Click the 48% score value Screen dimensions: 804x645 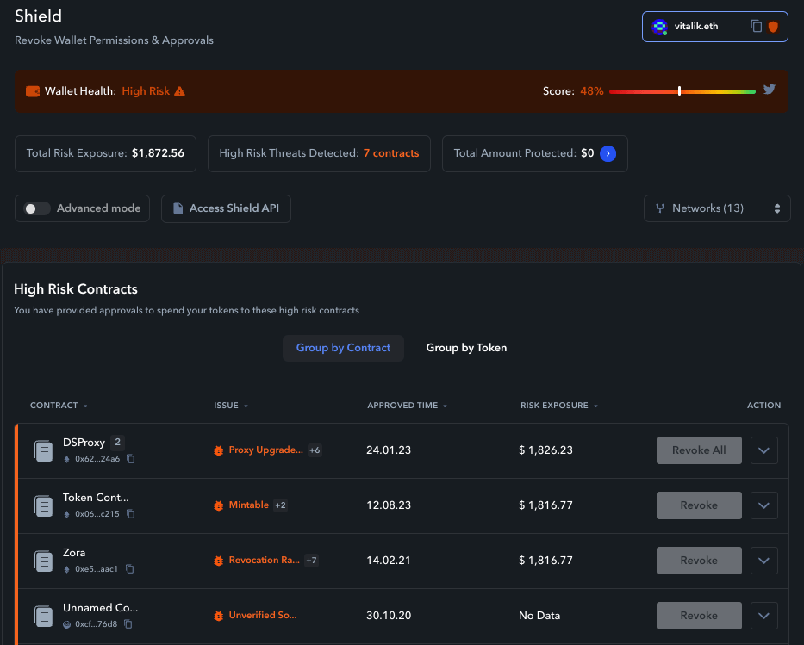(x=592, y=91)
